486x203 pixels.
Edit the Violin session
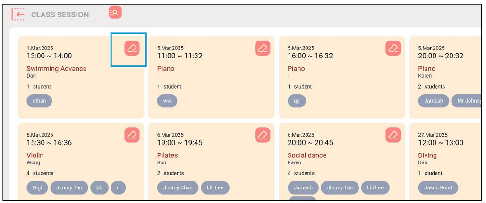[x=132, y=135]
